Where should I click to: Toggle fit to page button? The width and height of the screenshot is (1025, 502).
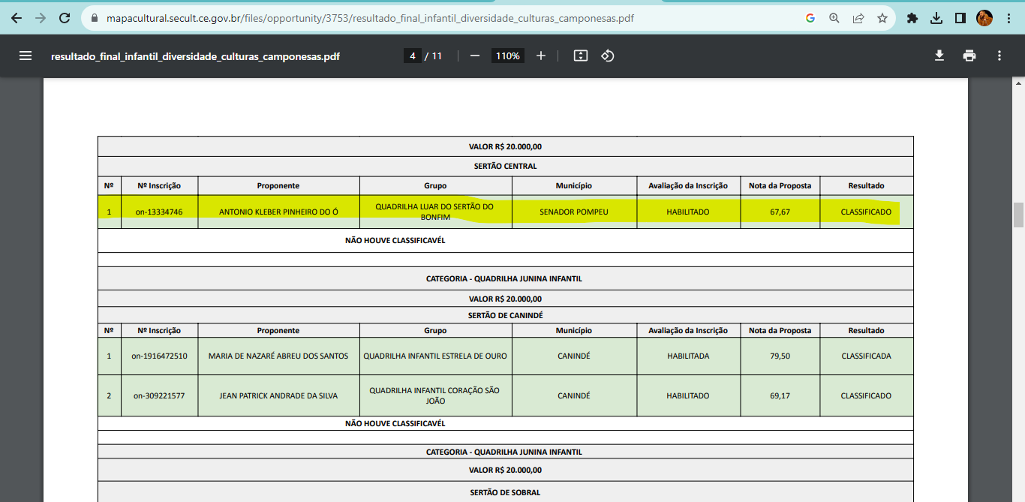pos(580,56)
